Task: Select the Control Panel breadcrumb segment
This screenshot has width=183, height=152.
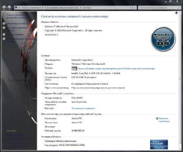Action: (31, 8)
